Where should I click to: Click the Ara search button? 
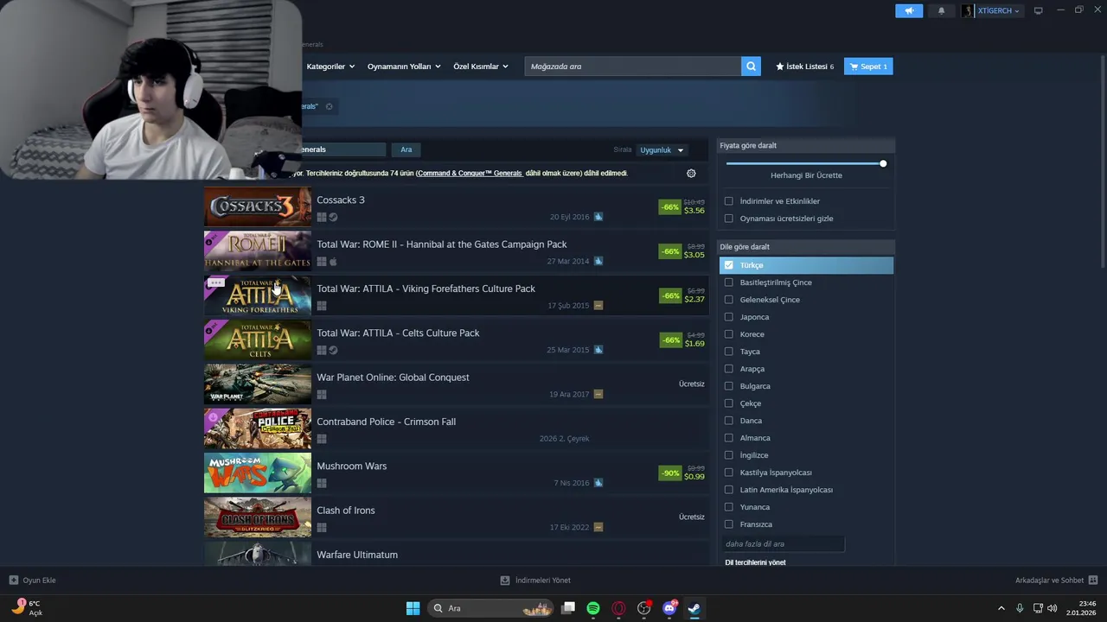point(406,149)
